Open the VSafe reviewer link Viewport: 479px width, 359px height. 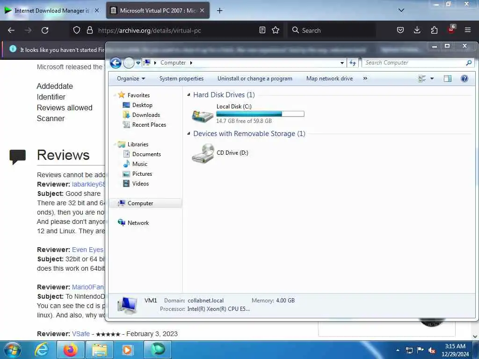[81, 334]
